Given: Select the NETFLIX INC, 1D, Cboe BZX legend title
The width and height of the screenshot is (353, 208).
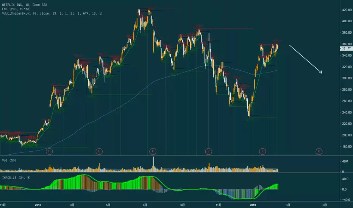Looking at the screenshot, I should click(x=25, y=5).
